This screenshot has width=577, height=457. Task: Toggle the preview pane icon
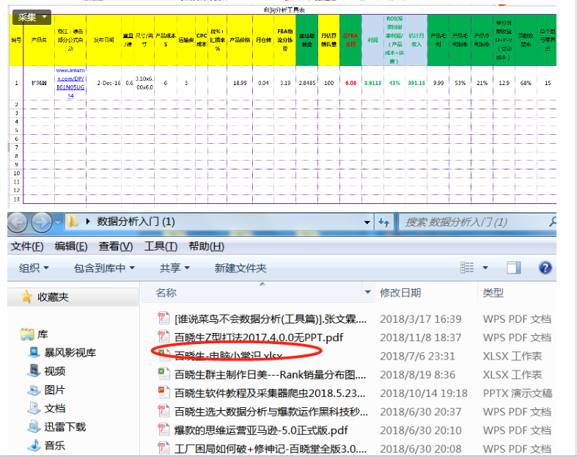point(513,267)
